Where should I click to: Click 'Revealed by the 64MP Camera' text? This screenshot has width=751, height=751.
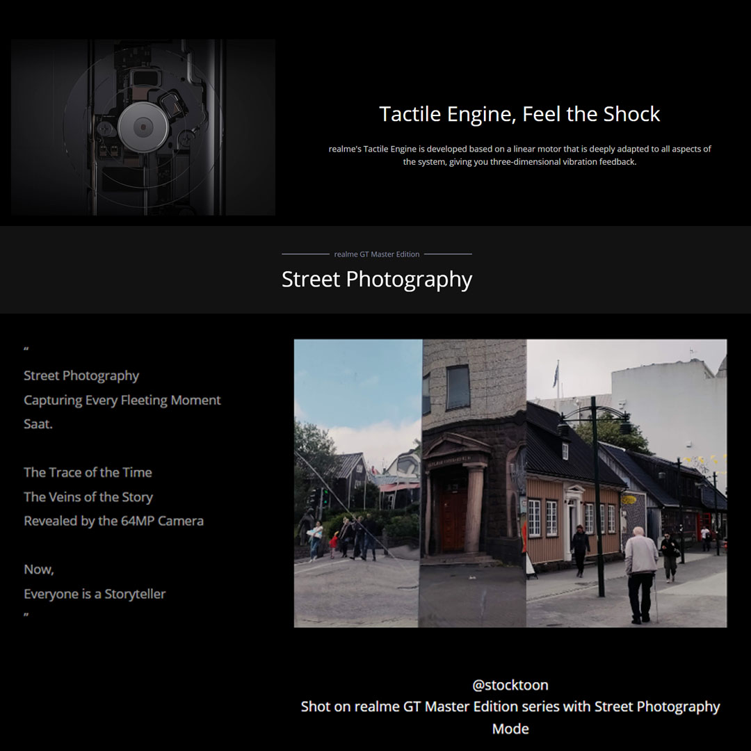pyautogui.click(x=113, y=521)
